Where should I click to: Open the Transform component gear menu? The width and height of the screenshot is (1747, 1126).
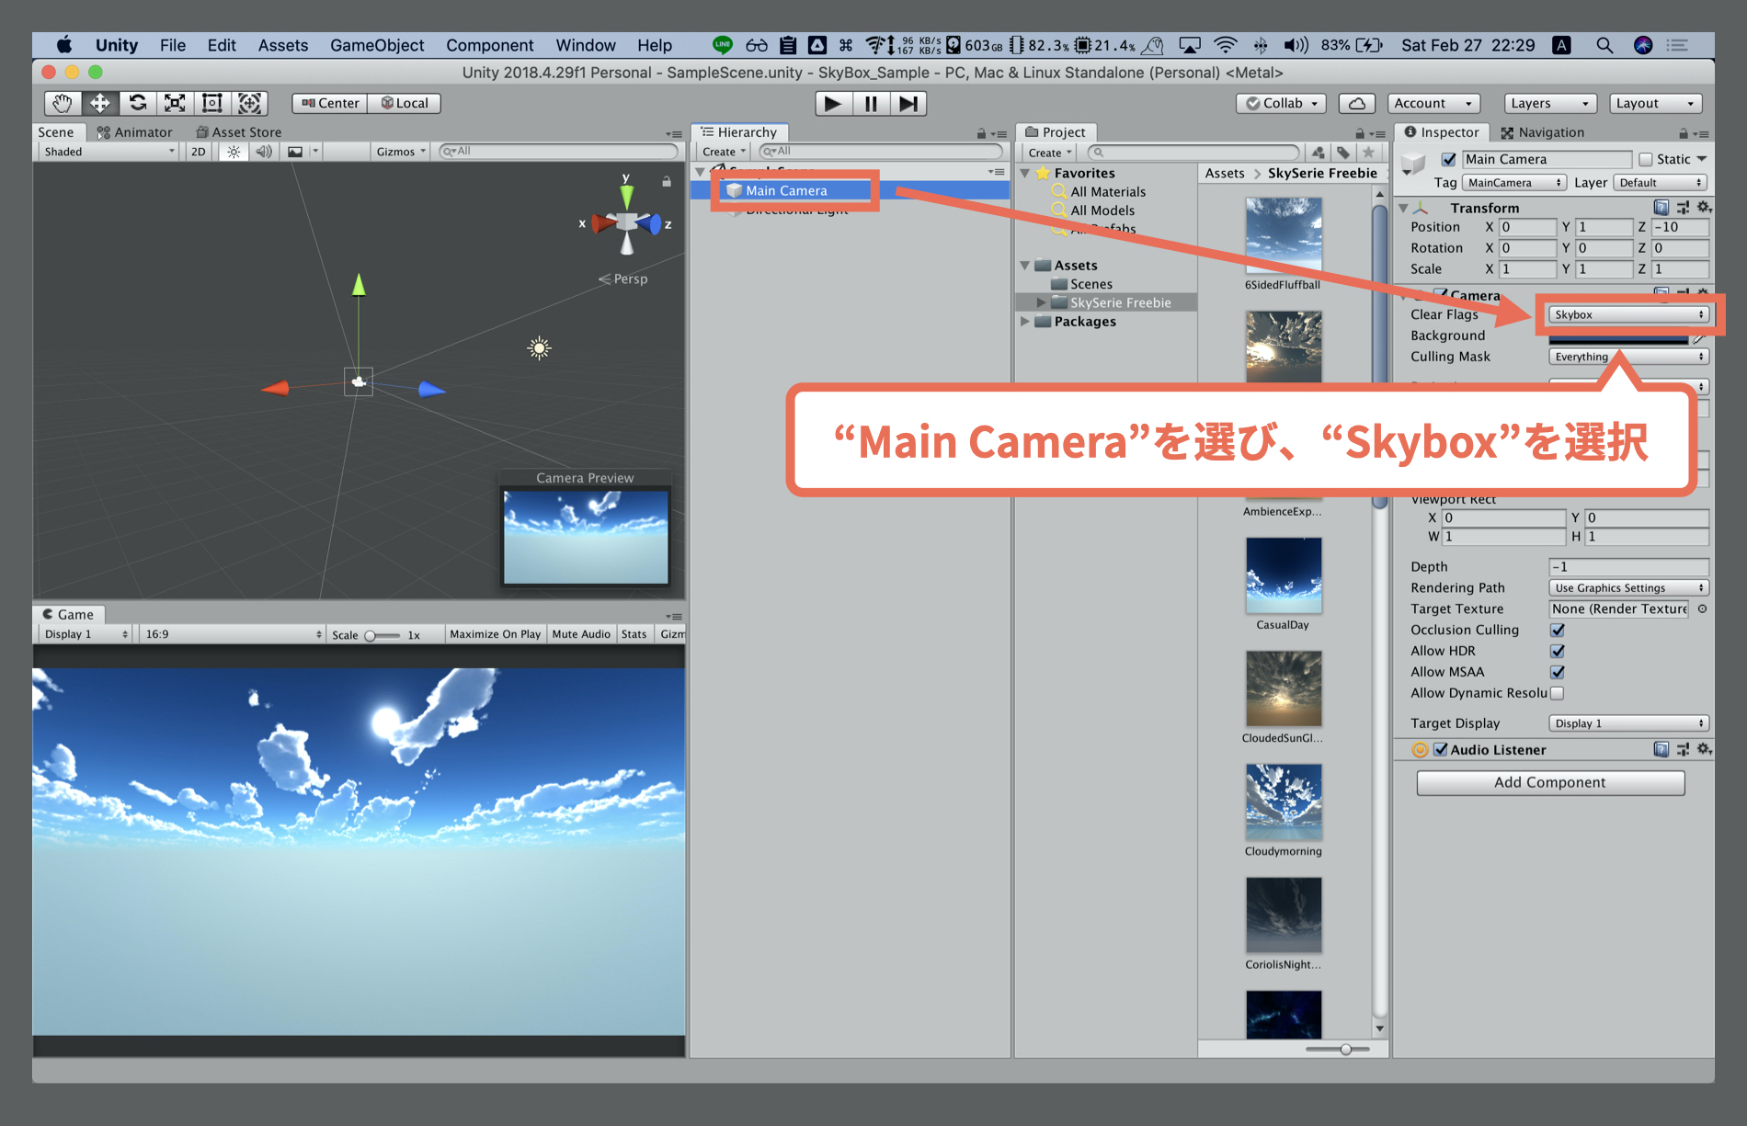coord(1704,208)
